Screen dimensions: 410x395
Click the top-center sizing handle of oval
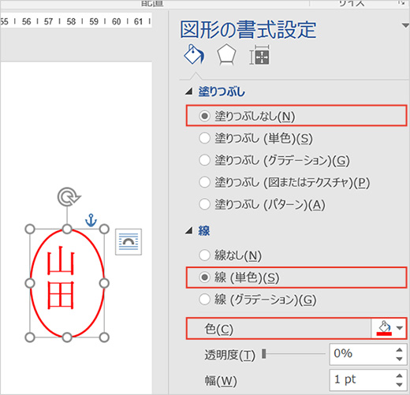pyautogui.click(x=67, y=229)
